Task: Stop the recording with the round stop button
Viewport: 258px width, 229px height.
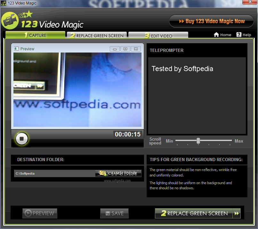Action: coord(21,139)
